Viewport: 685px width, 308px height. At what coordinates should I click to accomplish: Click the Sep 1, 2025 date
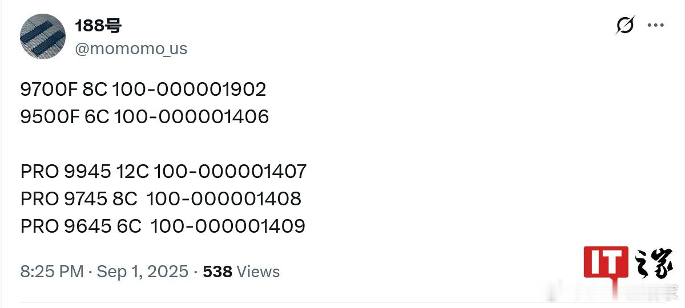coord(142,271)
